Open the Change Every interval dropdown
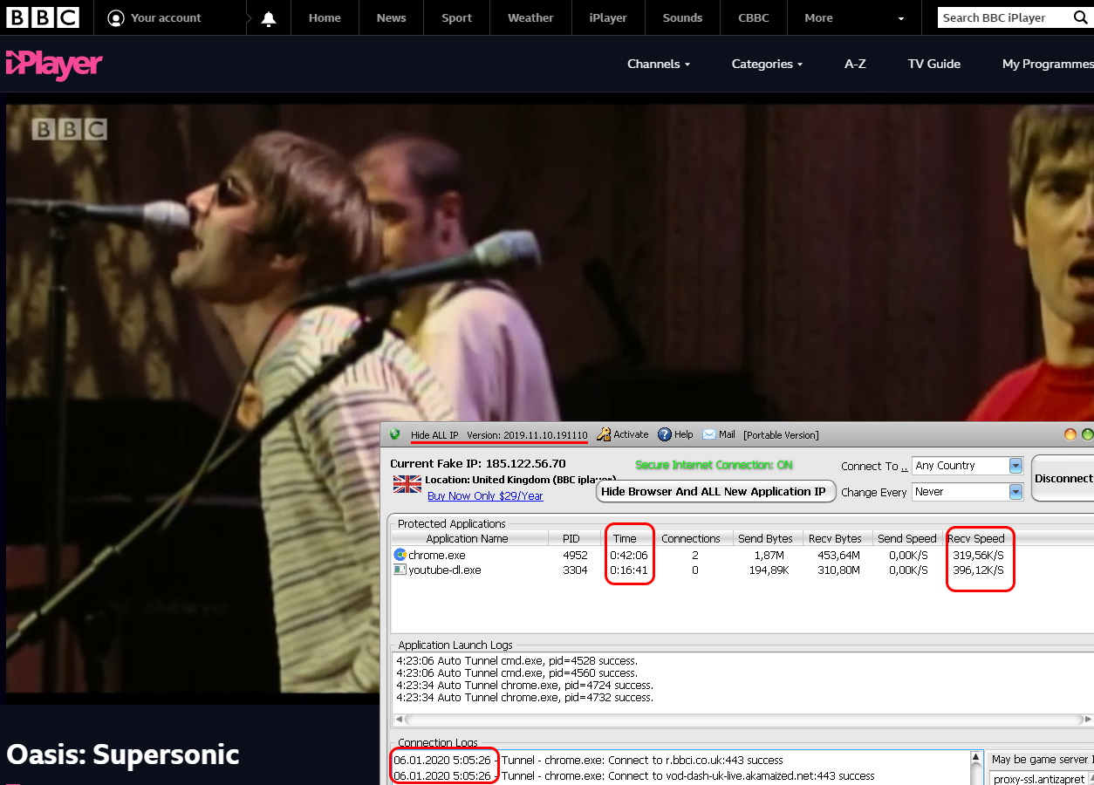Image resolution: width=1094 pixels, height=785 pixels. pyautogui.click(x=1015, y=492)
